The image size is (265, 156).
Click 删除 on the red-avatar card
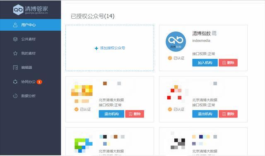(228, 114)
